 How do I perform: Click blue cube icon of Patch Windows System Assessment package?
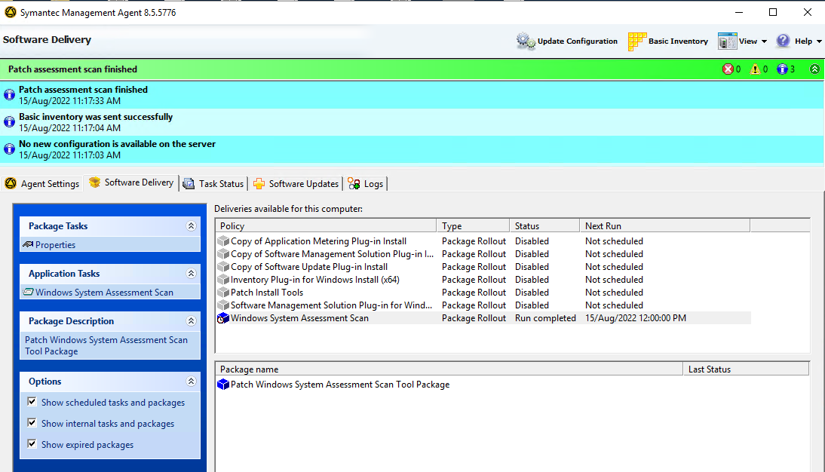[223, 385]
